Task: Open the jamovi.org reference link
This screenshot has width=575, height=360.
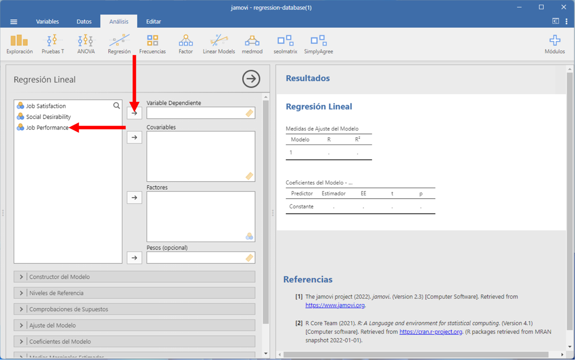Action: tap(335, 305)
